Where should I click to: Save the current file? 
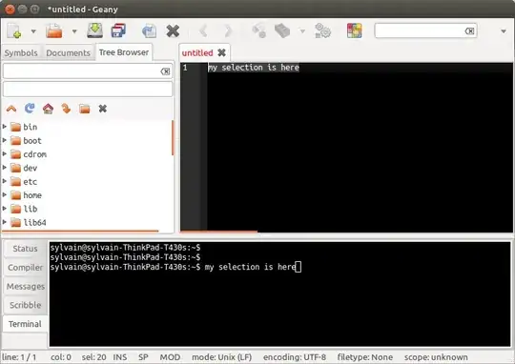[x=95, y=30]
